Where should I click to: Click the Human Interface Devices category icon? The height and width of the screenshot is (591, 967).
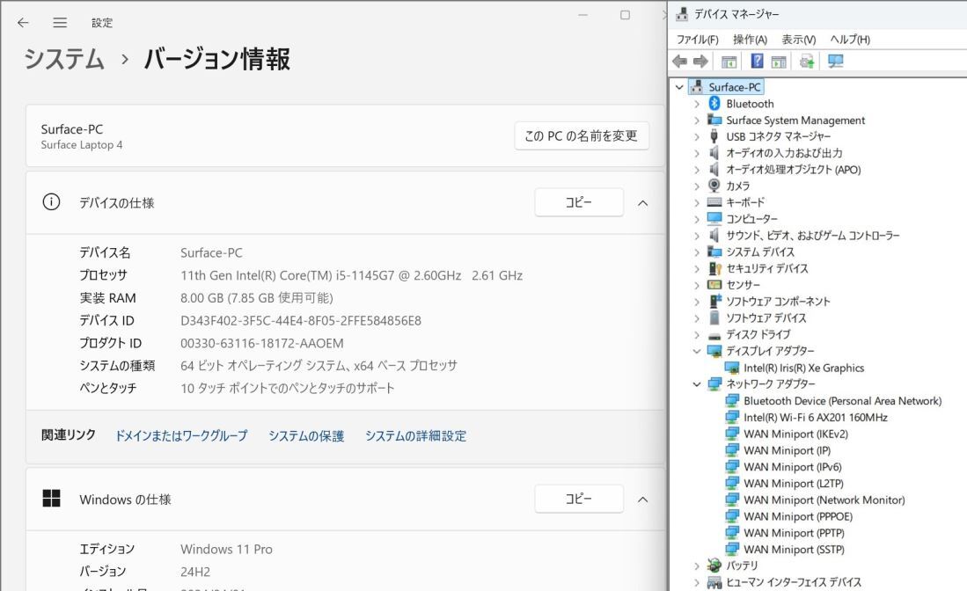[714, 581]
